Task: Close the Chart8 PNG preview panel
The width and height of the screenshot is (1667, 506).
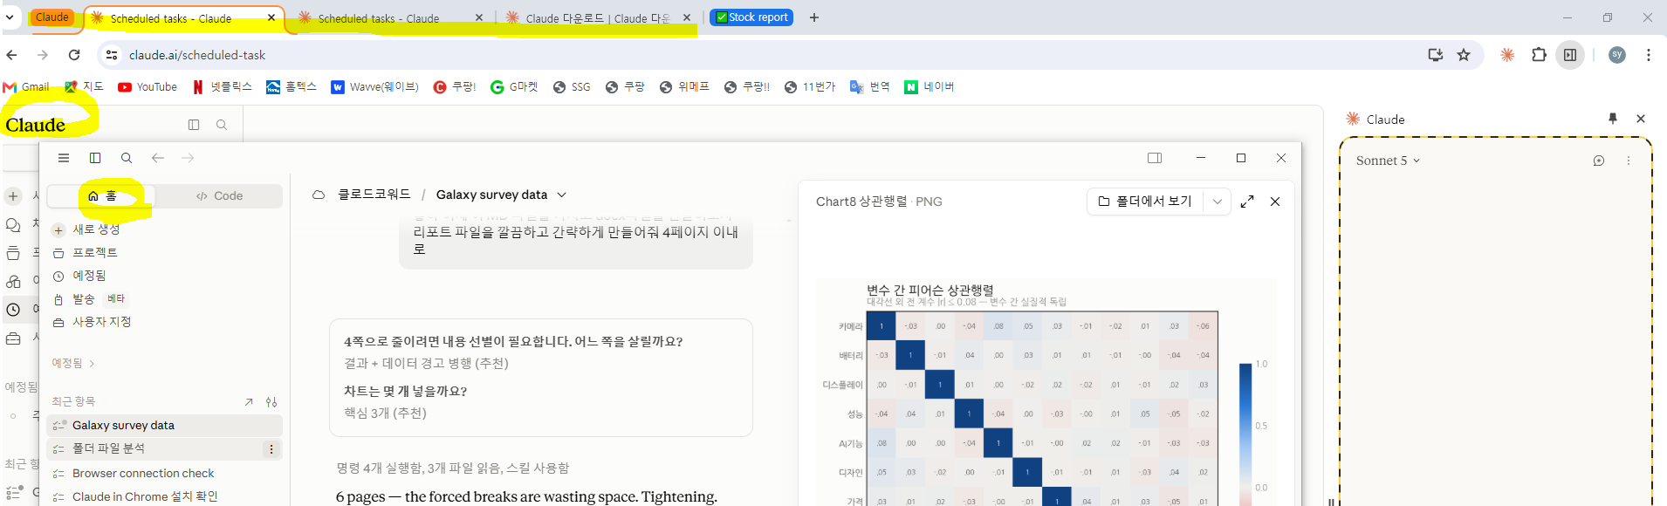Action: click(1275, 202)
